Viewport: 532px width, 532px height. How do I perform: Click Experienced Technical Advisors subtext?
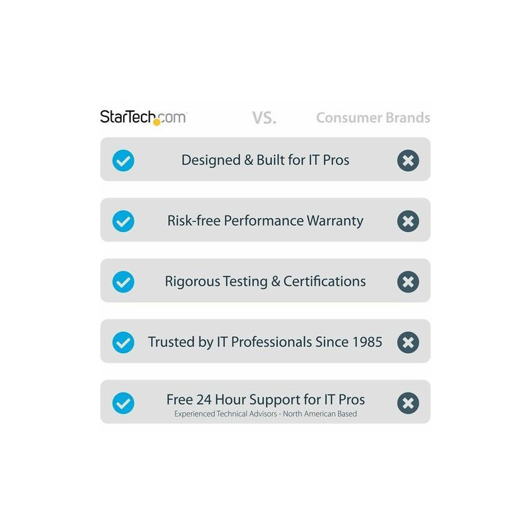click(x=265, y=414)
